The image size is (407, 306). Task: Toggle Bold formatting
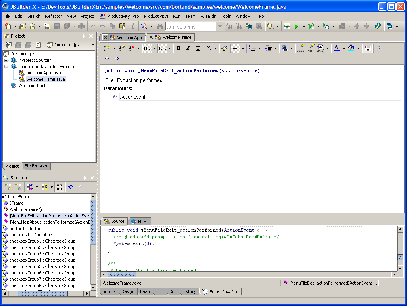[178, 48]
